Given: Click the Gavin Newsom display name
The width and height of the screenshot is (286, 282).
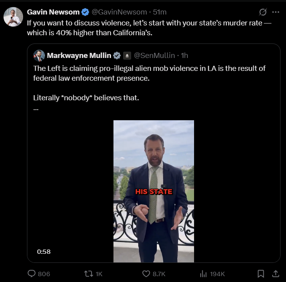Looking at the screenshot, I should (53, 12).
